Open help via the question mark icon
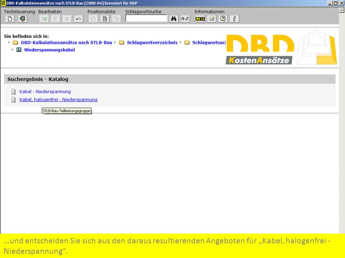345x258 pixels. (223, 19)
